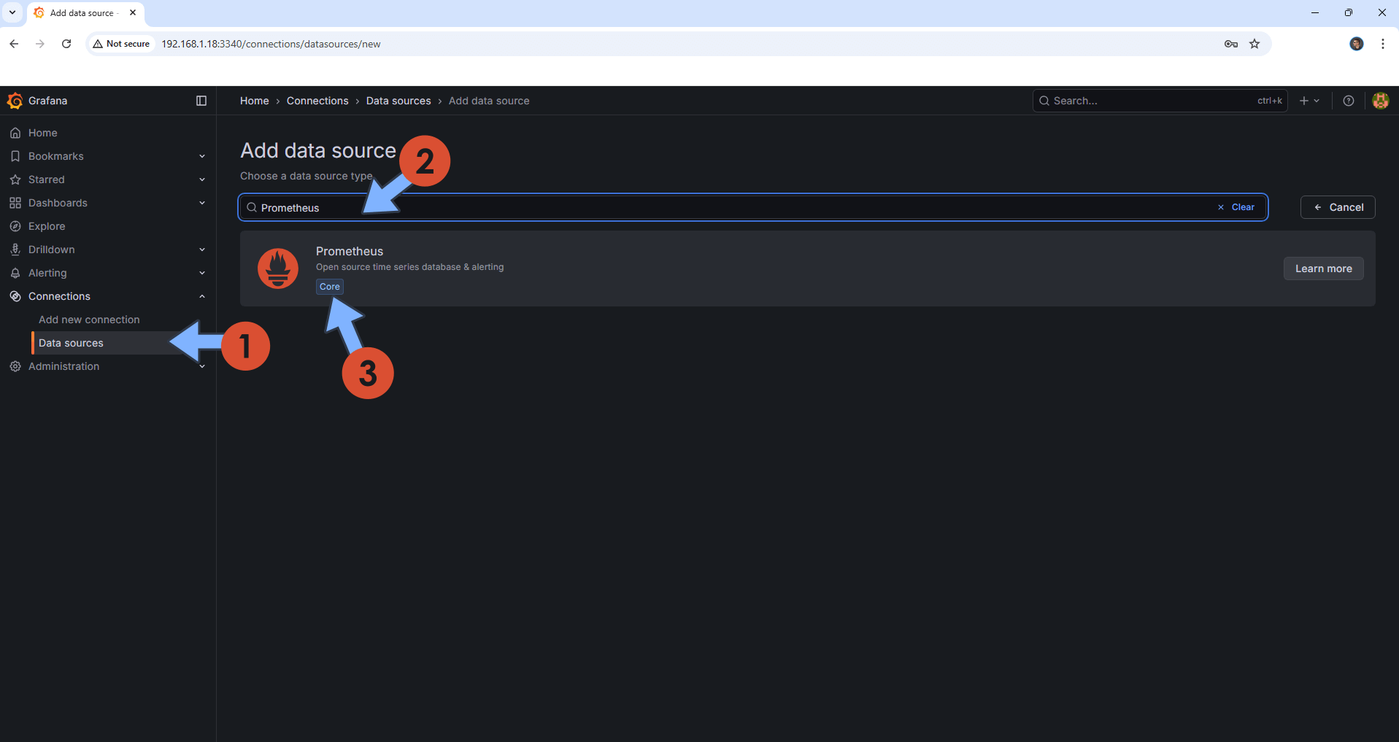Clear the Prometheus search text
1399x742 pixels.
(x=1236, y=207)
